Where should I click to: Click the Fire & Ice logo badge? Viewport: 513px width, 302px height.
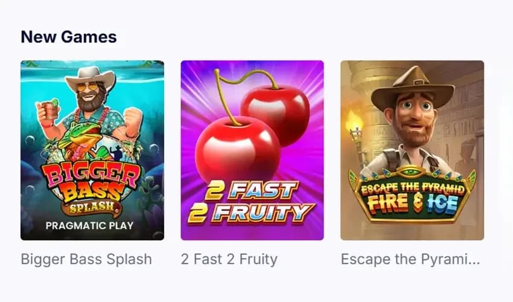point(412,195)
